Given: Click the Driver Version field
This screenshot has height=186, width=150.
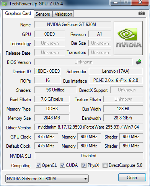Looking at the screenshot, I should click(x=89, y=127).
